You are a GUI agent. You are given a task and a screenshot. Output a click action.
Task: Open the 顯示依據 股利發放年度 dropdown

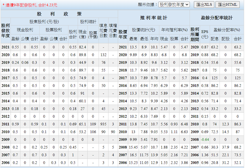[x=174, y=5]
